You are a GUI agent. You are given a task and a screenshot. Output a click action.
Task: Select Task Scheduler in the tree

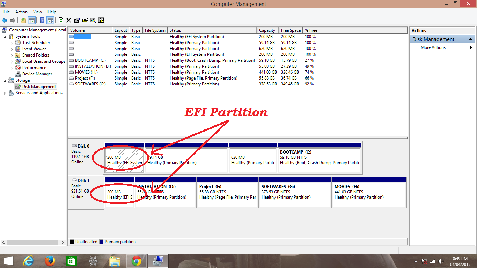36,43
